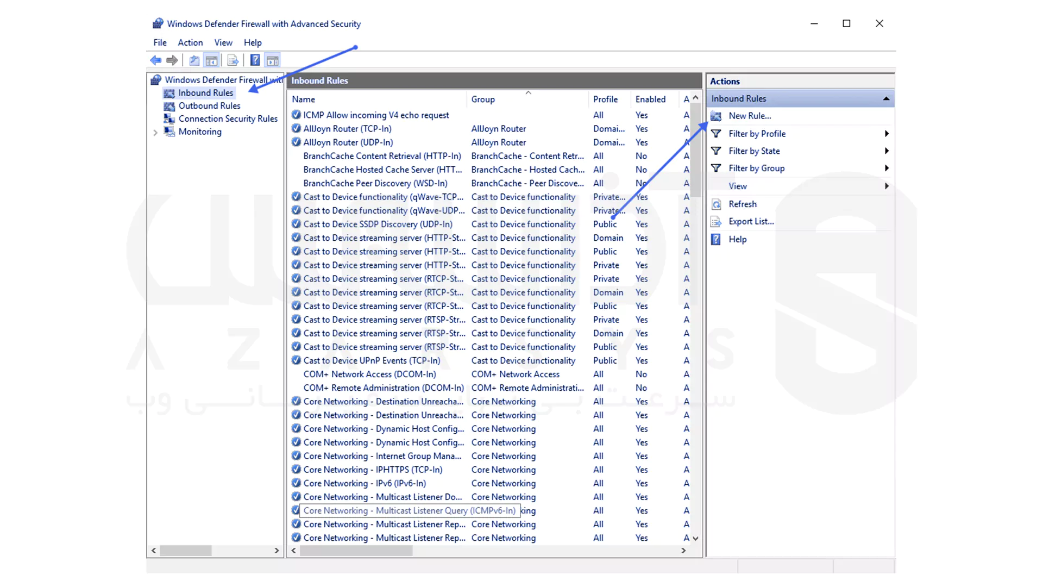Open Filter by Group submenu arrow
The image size is (1043, 587).
coord(887,168)
